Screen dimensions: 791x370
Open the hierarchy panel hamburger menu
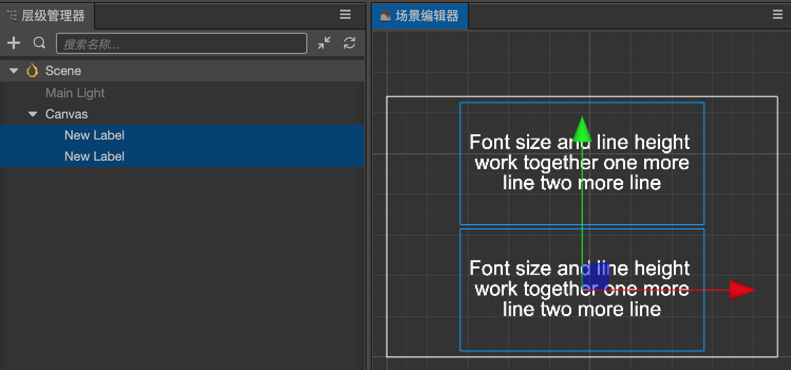click(x=345, y=15)
